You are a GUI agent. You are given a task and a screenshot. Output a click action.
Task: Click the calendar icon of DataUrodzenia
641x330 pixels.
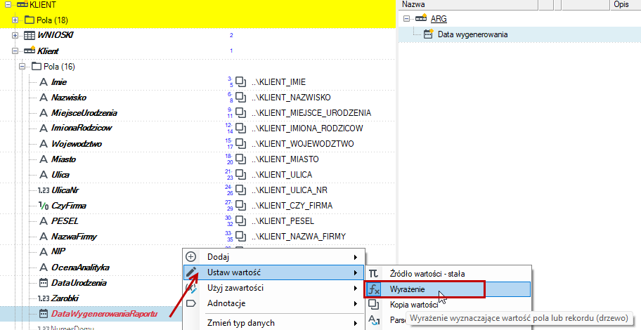pyautogui.click(x=44, y=283)
